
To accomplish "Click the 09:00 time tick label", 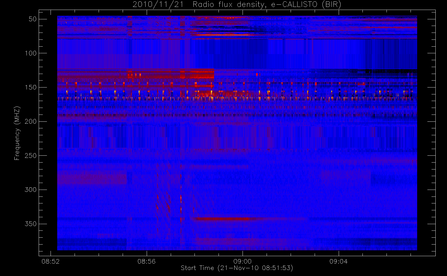I will pos(243,261).
